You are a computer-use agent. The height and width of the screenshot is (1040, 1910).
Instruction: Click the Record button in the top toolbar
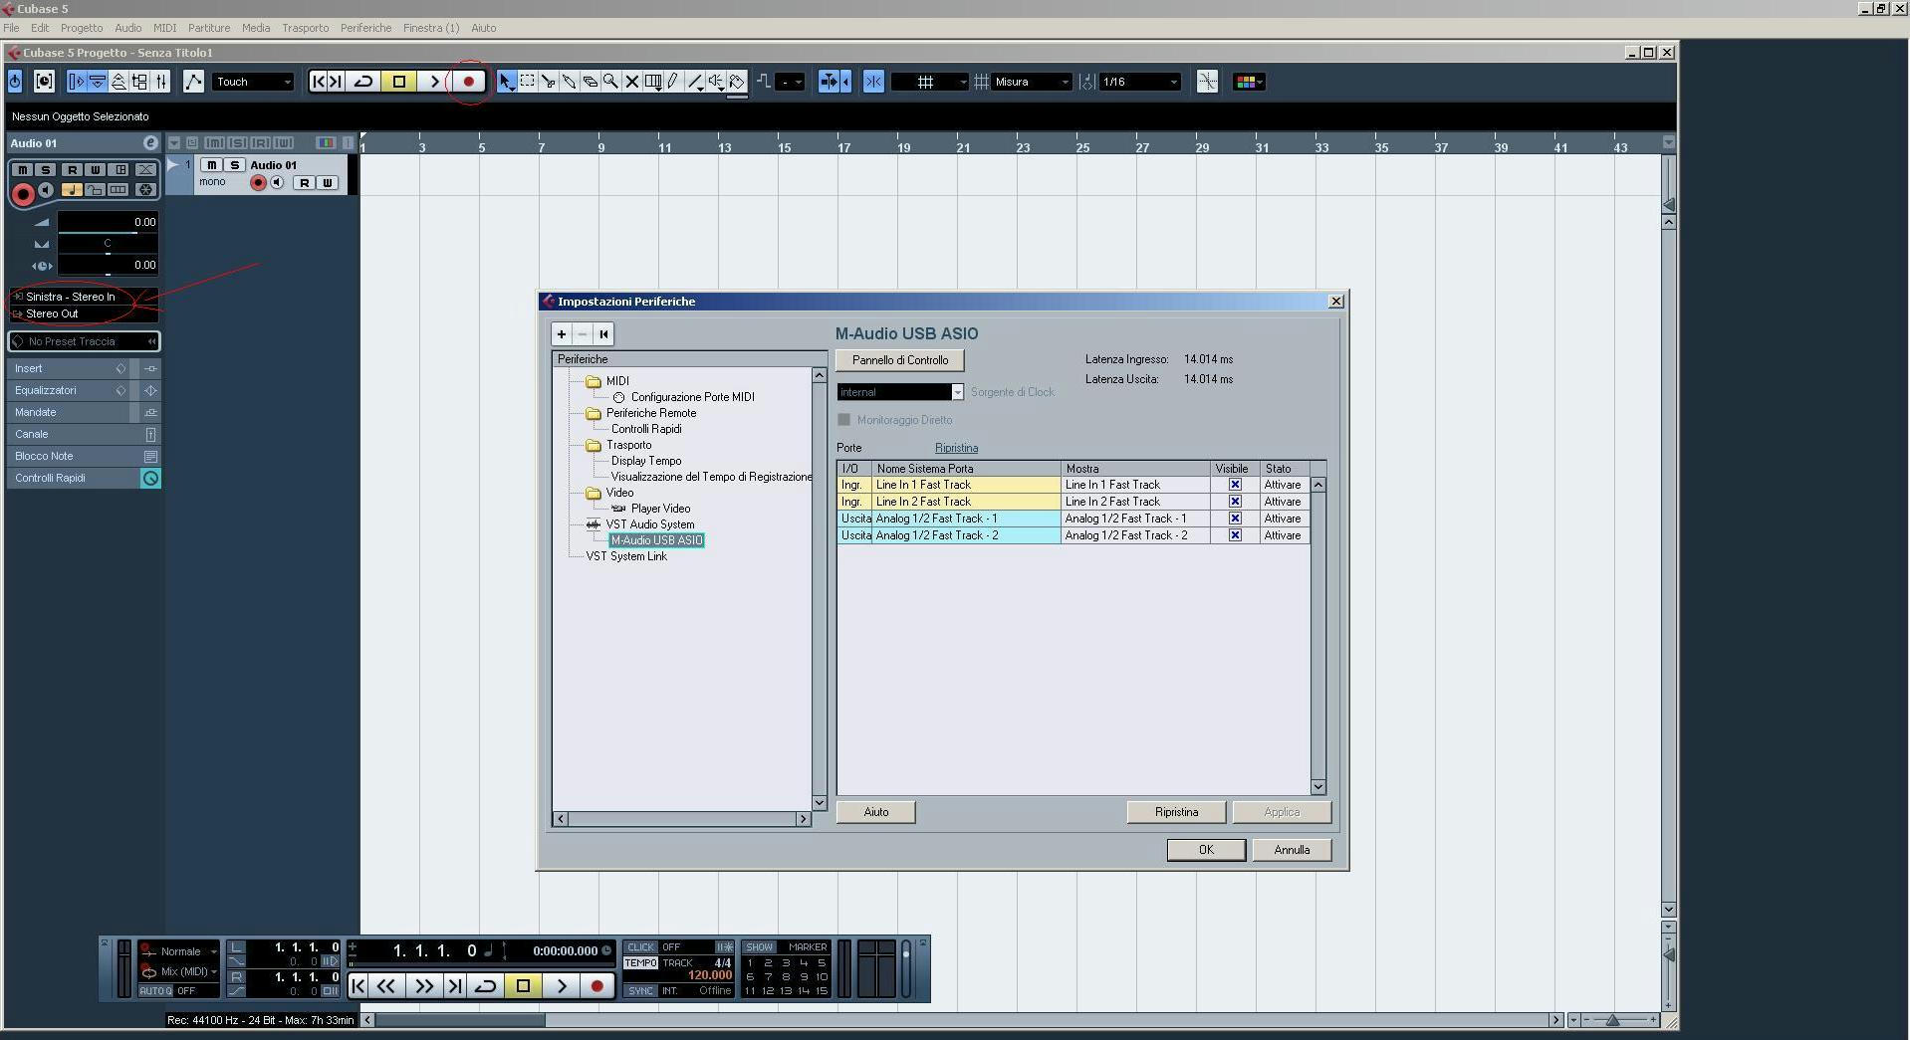468,82
